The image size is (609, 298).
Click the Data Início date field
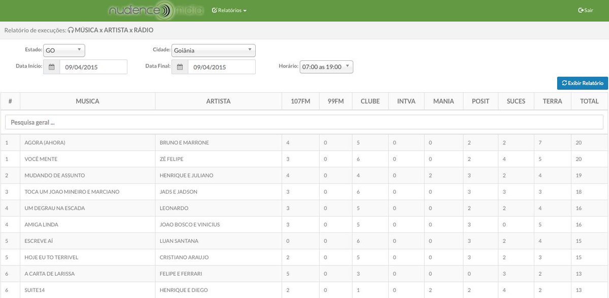(x=93, y=67)
